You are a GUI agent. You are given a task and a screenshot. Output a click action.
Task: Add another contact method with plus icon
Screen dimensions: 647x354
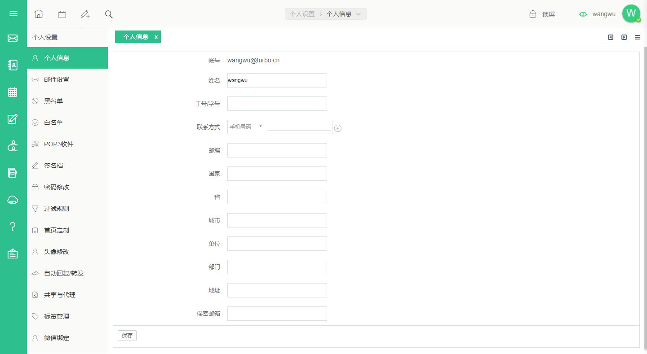(338, 128)
